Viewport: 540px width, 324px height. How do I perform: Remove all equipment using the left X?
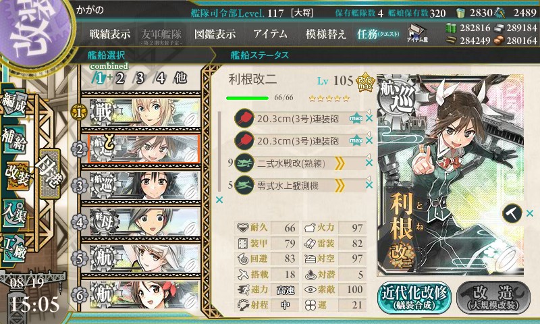[219, 200]
